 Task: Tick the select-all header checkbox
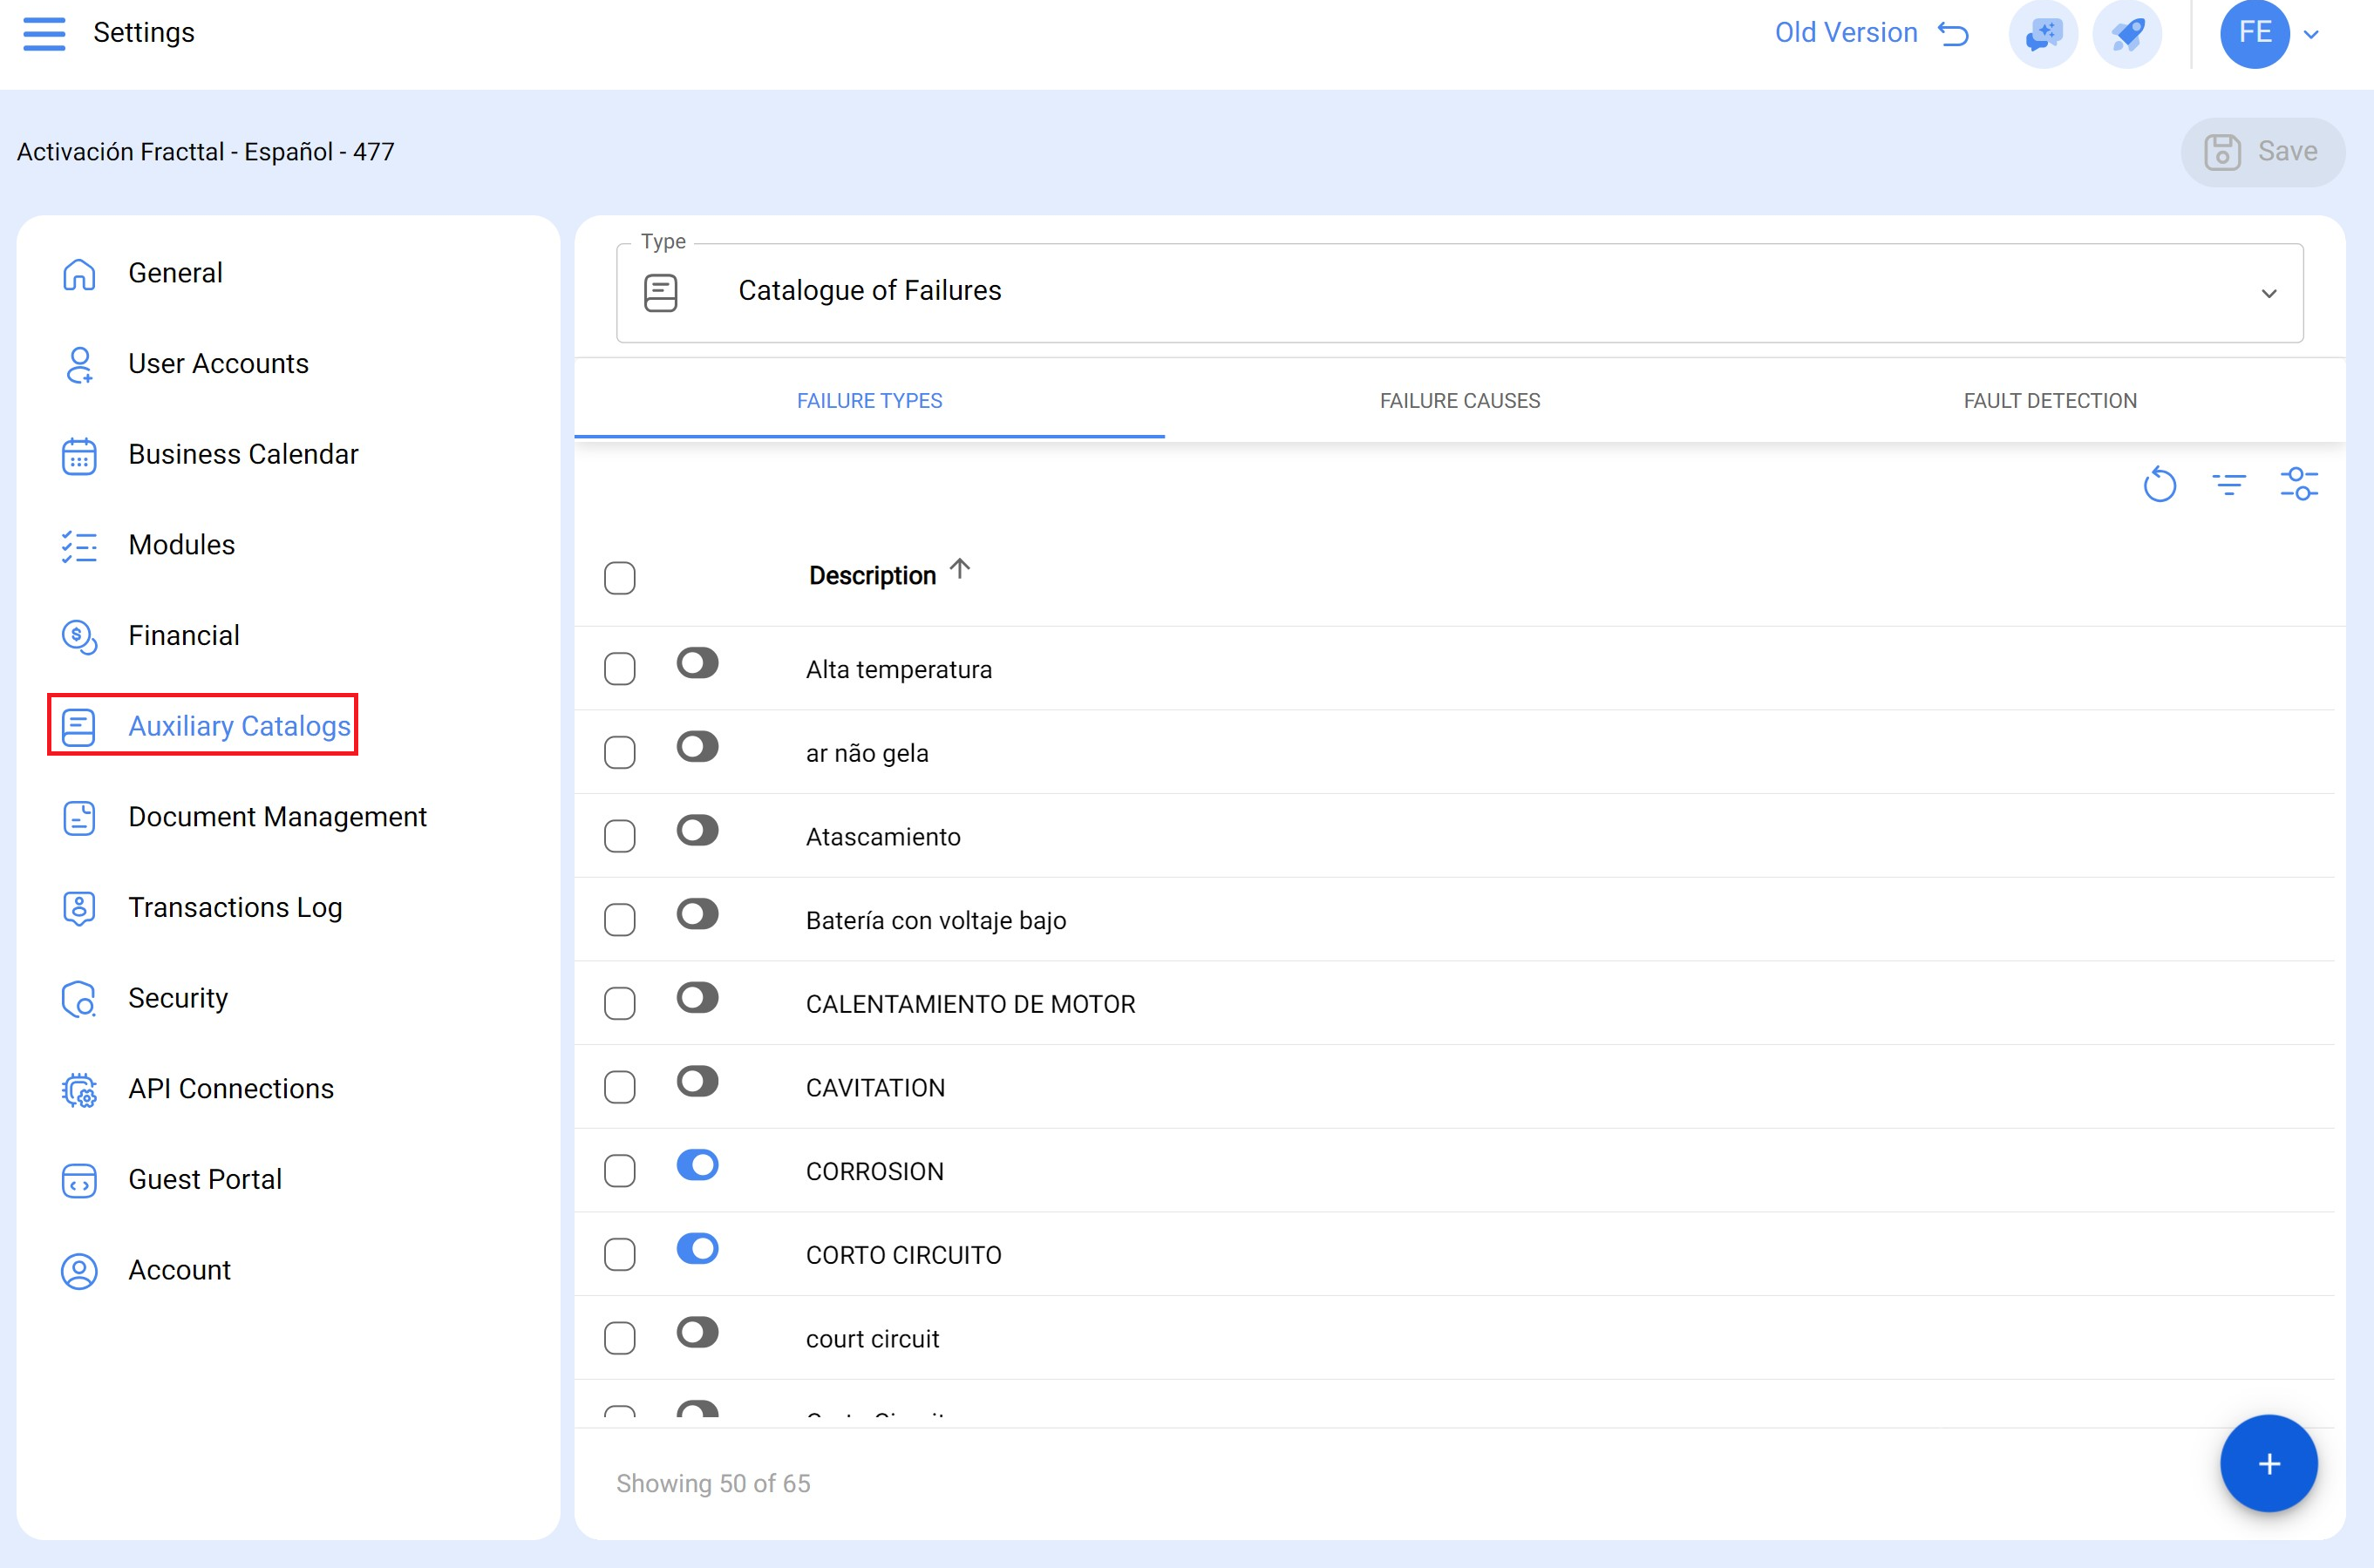tap(620, 578)
